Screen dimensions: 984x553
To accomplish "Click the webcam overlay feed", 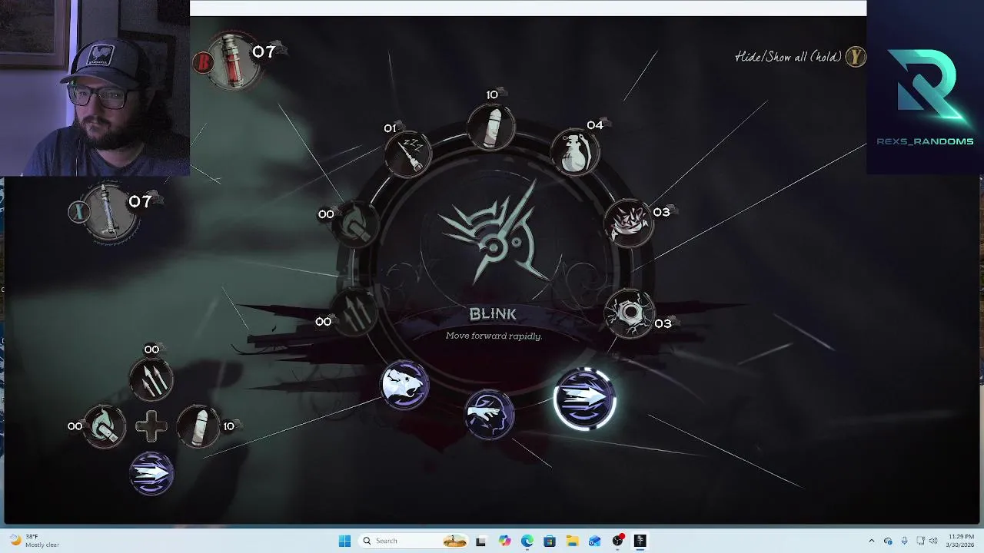I will tap(95, 88).
